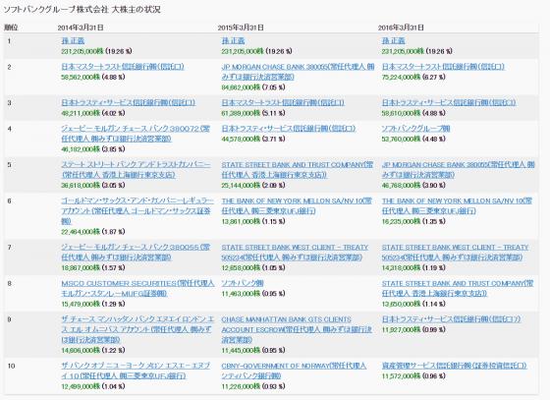This screenshot has height=400, width=550.
Task: Open the ソフトバンク㈱ link at rank 8
Action: pyautogui.click(x=243, y=283)
